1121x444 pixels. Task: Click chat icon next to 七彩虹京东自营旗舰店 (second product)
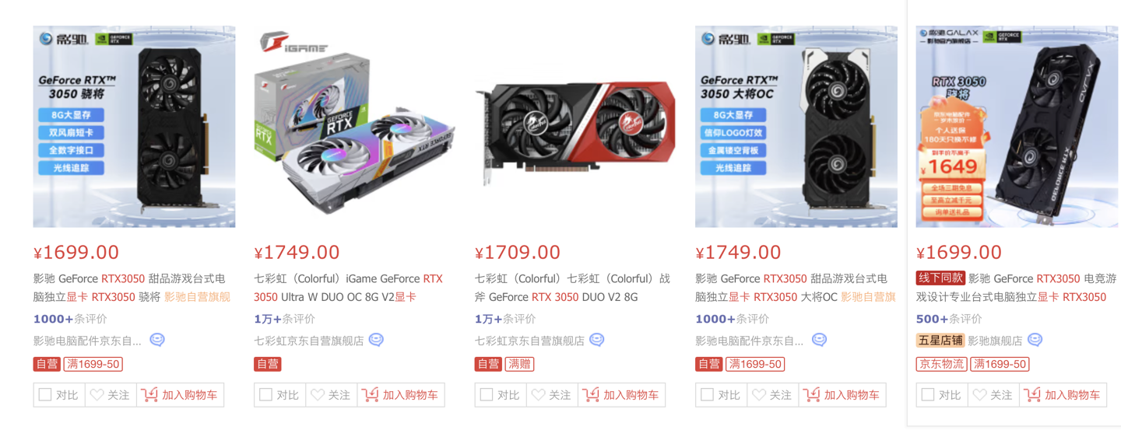(377, 340)
